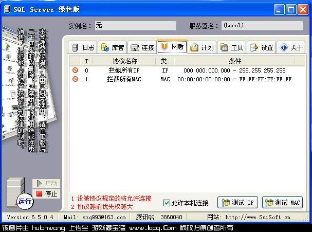
Task: Switch to the 工具 (Tools) tab
Action: coord(231,48)
